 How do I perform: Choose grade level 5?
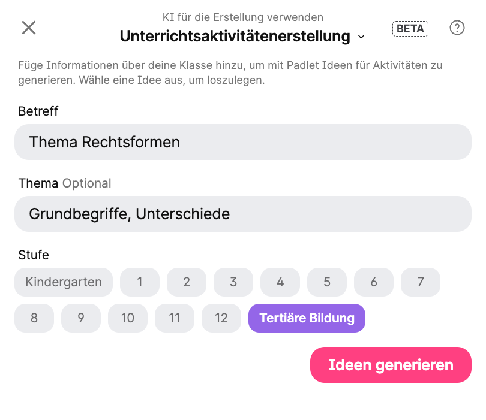pos(327,282)
